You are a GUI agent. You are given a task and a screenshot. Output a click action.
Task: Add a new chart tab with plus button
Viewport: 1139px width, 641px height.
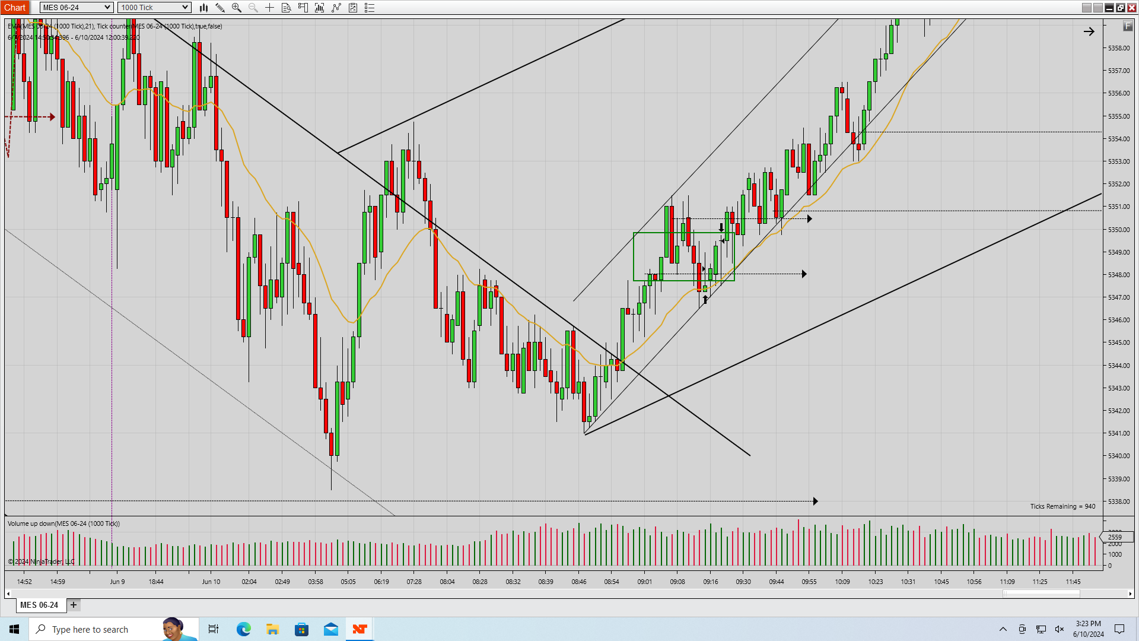(x=74, y=605)
